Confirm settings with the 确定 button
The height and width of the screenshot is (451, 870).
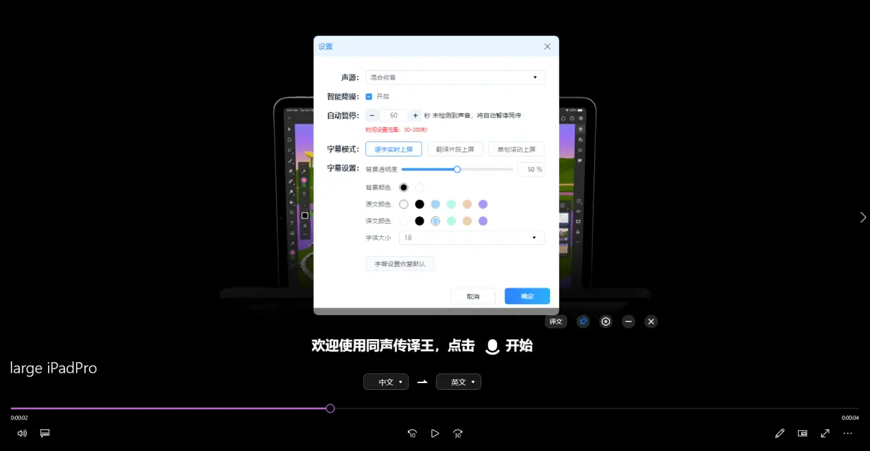coord(527,296)
